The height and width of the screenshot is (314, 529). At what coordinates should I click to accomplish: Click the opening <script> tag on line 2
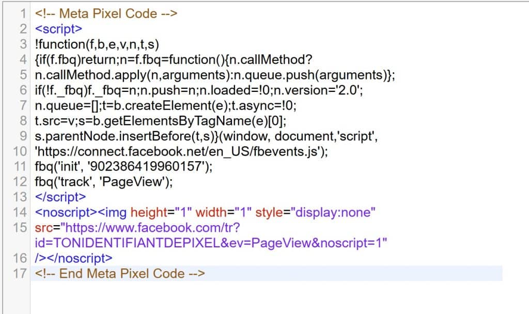click(59, 29)
